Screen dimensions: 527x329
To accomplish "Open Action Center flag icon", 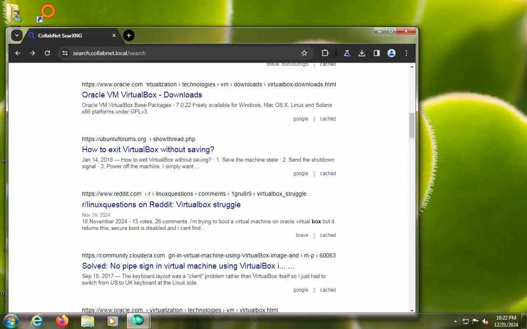I will tap(476, 321).
